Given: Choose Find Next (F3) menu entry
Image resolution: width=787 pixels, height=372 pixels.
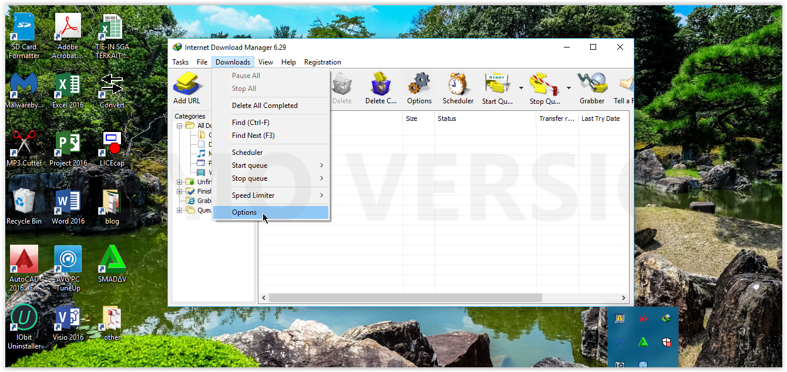Looking at the screenshot, I should coord(271,136).
